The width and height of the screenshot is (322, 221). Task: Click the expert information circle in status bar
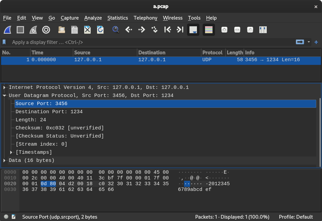pyautogui.click(x=6, y=217)
